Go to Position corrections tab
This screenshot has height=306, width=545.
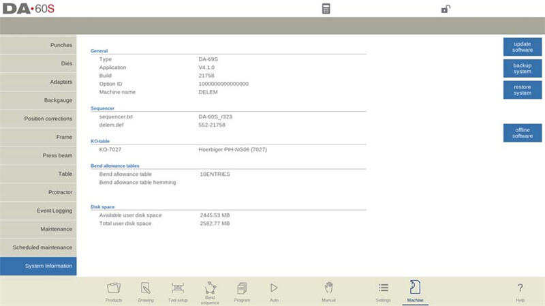click(38, 119)
